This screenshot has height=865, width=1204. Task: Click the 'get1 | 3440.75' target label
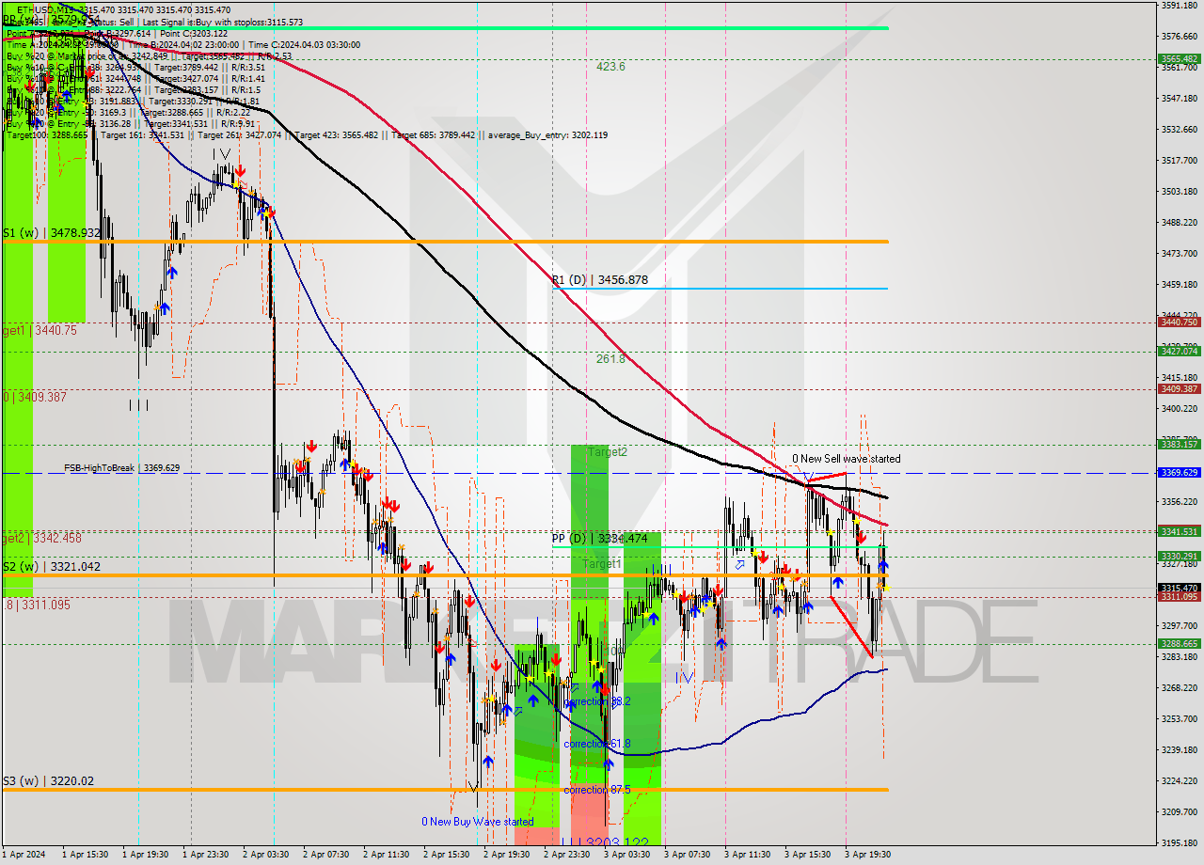point(40,331)
